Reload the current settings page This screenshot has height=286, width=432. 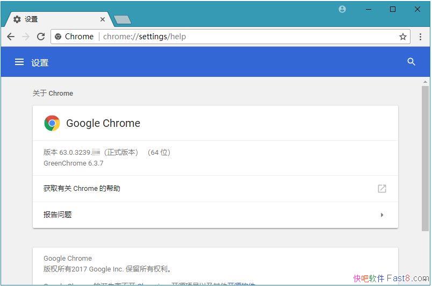(41, 37)
